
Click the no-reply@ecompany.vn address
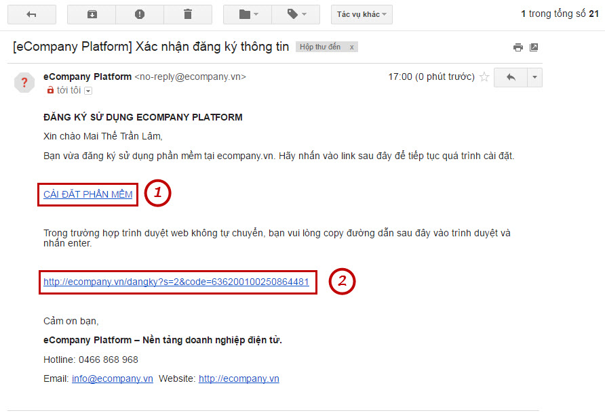190,77
